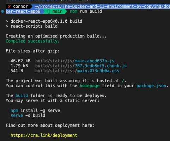
Task: Click the 'docker-react-app6@0.1.0 build' line
Action: (46, 21)
